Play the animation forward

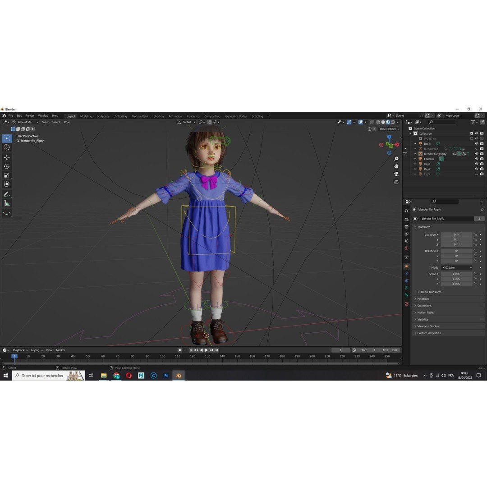pyautogui.click(x=207, y=350)
